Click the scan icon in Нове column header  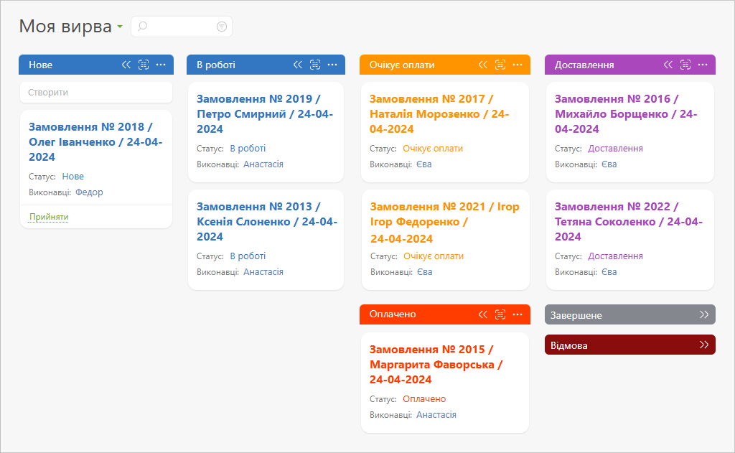tap(144, 65)
